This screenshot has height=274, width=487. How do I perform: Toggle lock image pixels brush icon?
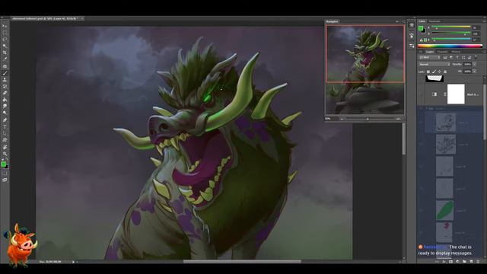434,72
